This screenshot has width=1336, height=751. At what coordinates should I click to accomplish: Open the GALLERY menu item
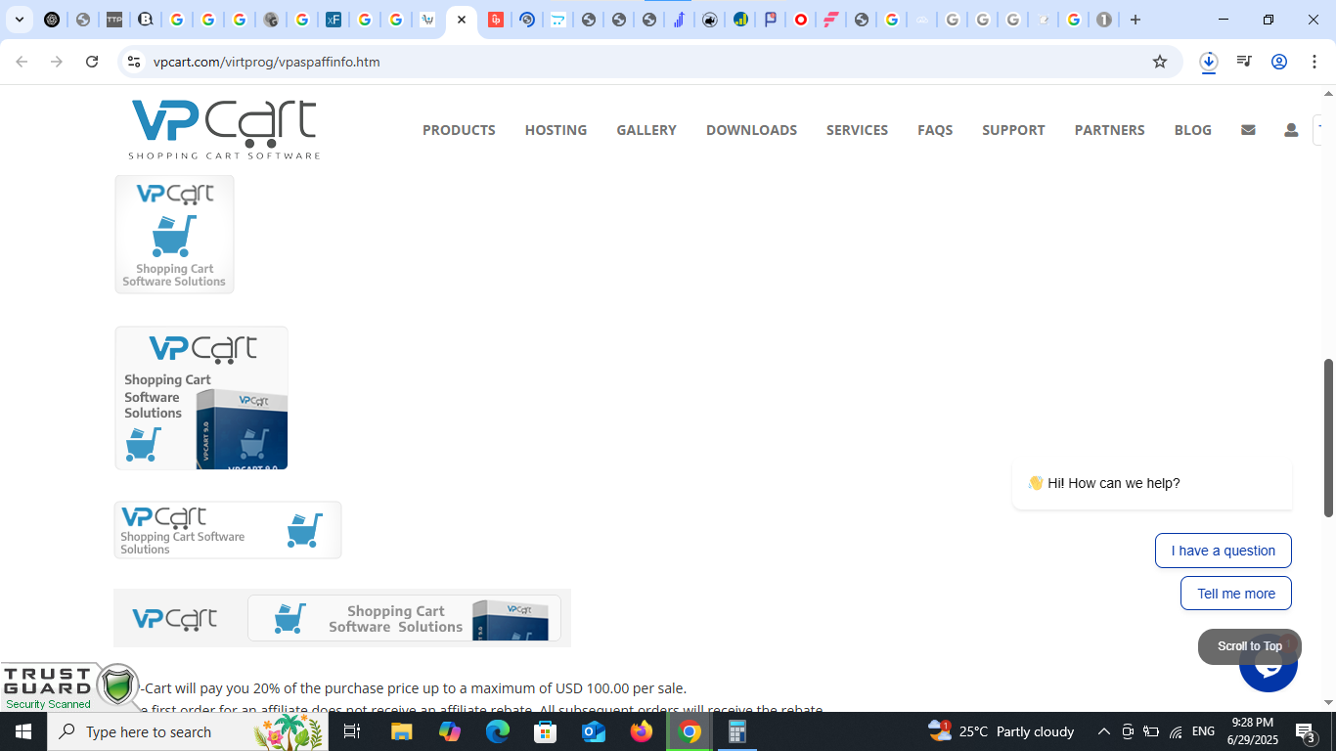point(646,130)
